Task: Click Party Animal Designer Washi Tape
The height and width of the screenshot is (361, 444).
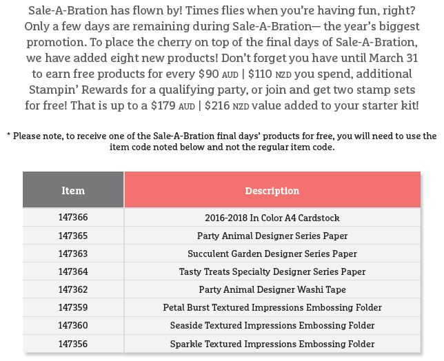Action: coord(272,289)
